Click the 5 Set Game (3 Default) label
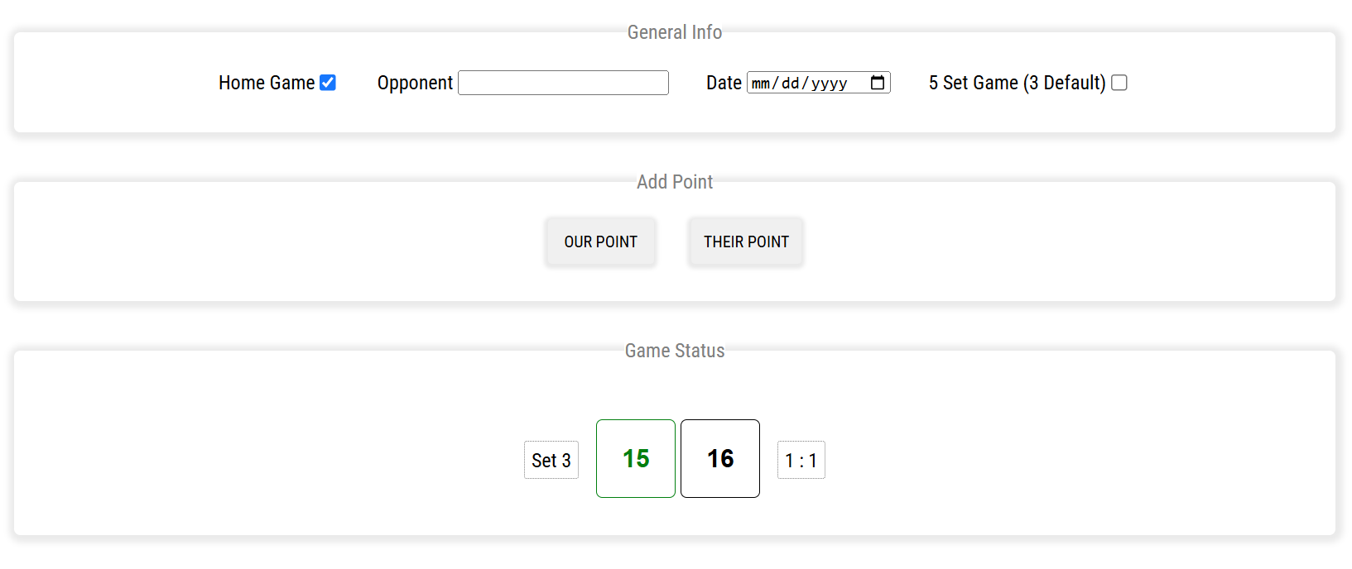1352x569 pixels. [1017, 83]
